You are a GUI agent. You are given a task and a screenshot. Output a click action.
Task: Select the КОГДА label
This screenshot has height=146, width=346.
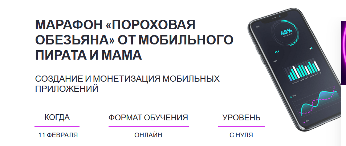[57, 117]
